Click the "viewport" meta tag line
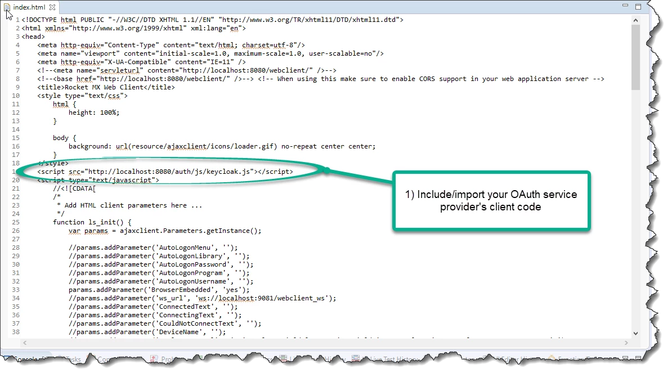The image size is (672, 378). pyautogui.click(x=210, y=53)
